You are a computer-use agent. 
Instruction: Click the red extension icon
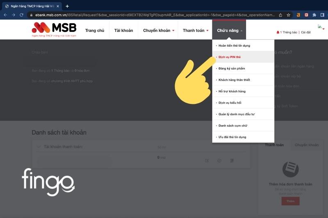click(x=306, y=15)
